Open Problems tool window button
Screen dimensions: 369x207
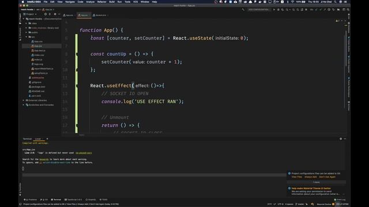coord(31,200)
